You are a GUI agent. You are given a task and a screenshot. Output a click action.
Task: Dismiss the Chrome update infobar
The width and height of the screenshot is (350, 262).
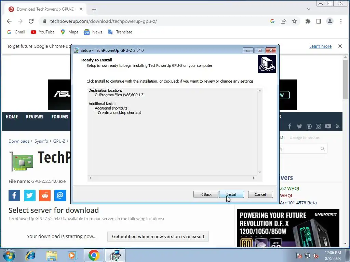click(x=340, y=46)
